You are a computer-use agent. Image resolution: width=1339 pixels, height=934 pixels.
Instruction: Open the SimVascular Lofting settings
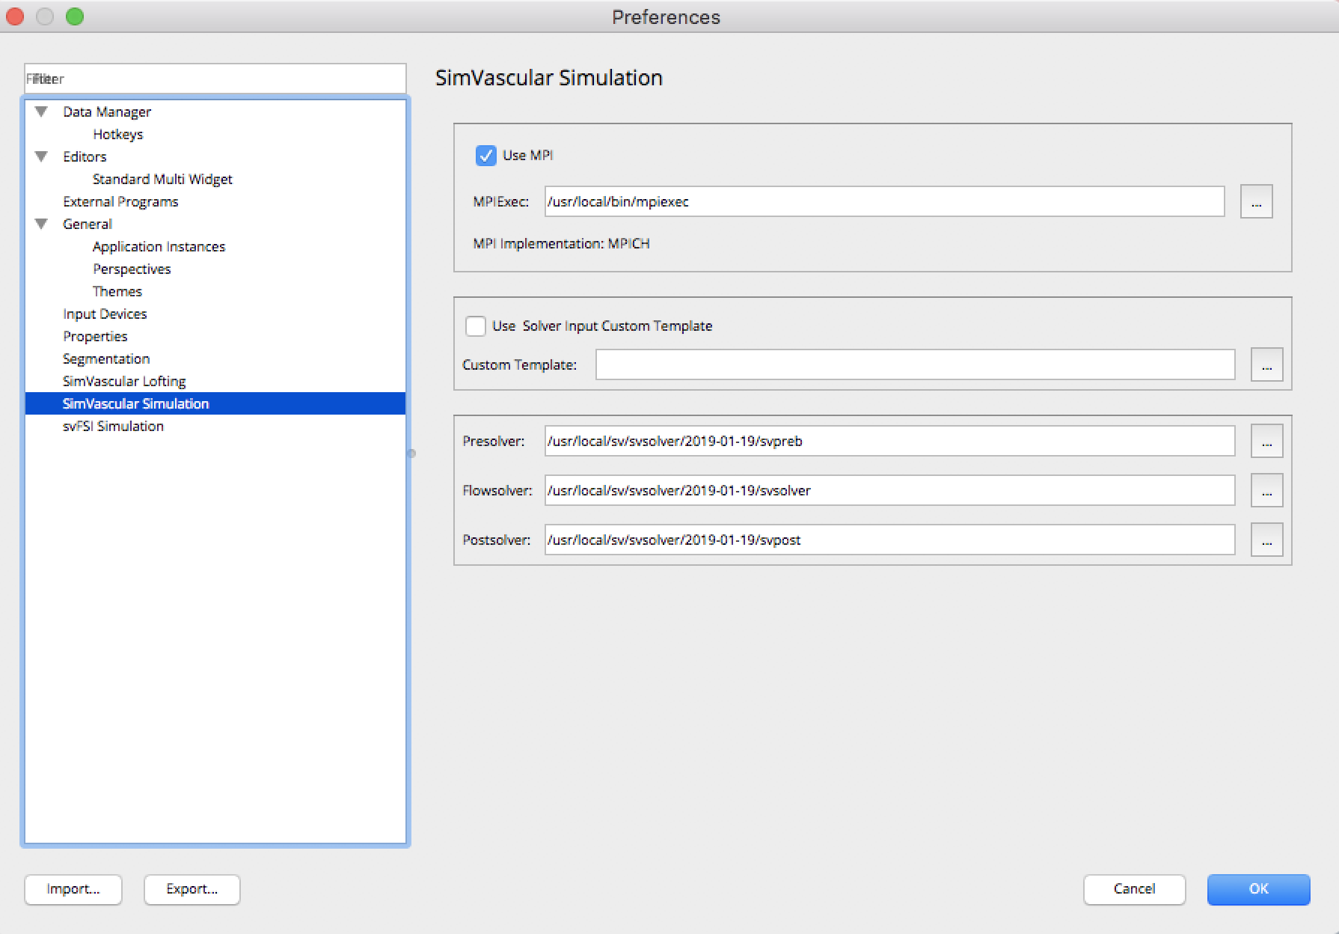point(124,381)
